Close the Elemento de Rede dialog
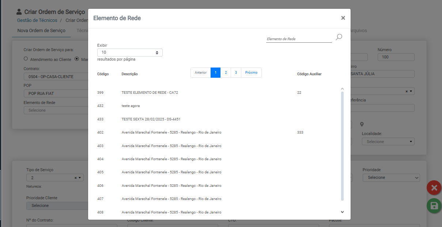The image size is (442, 227). point(343,18)
